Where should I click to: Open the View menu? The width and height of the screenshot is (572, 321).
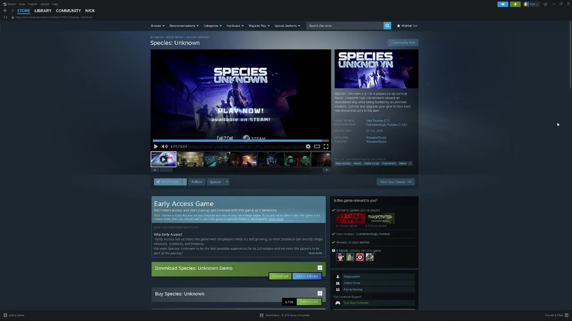click(x=22, y=4)
